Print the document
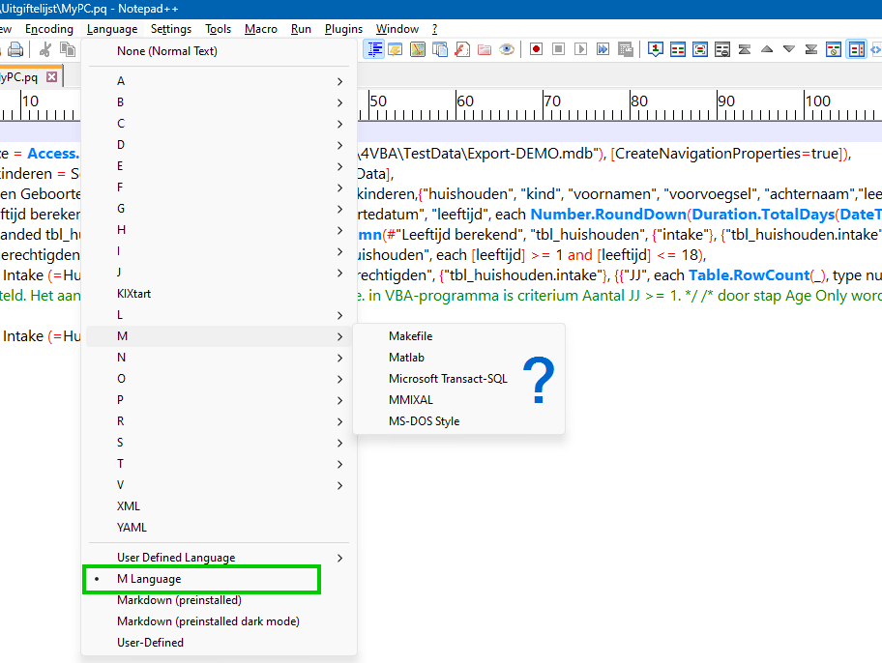 pyautogui.click(x=14, y=49)
